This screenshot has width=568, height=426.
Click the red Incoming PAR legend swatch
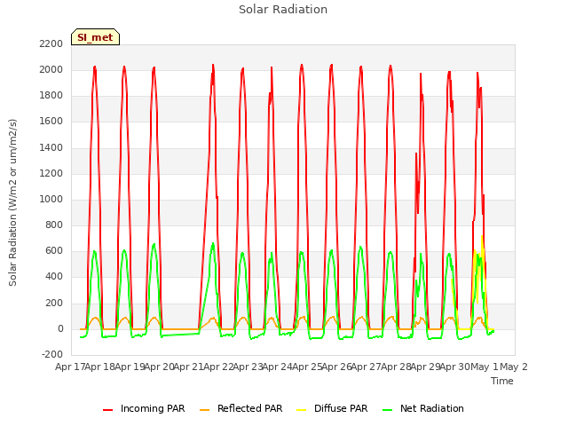click(108, 410)
